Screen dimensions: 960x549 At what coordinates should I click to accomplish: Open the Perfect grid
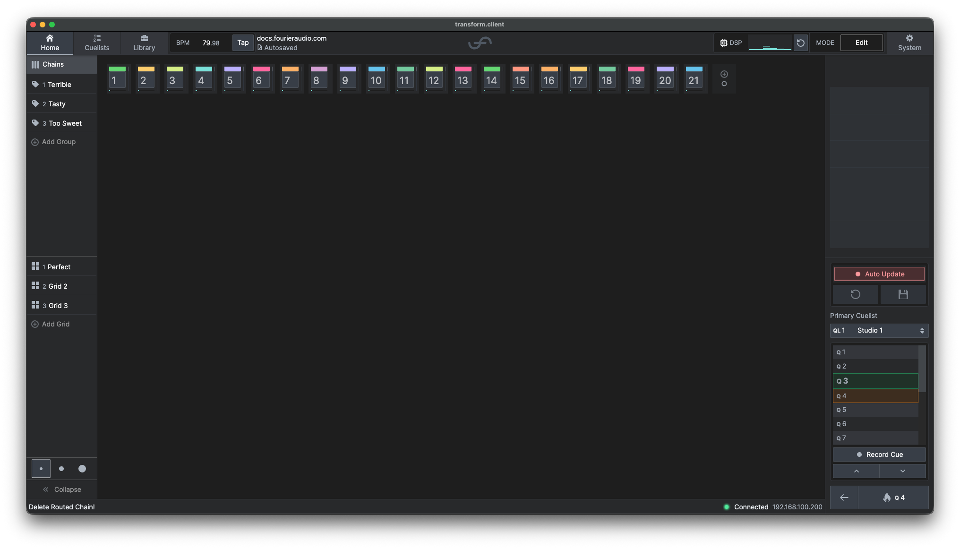pyautogui.click(x=62, y=267)
